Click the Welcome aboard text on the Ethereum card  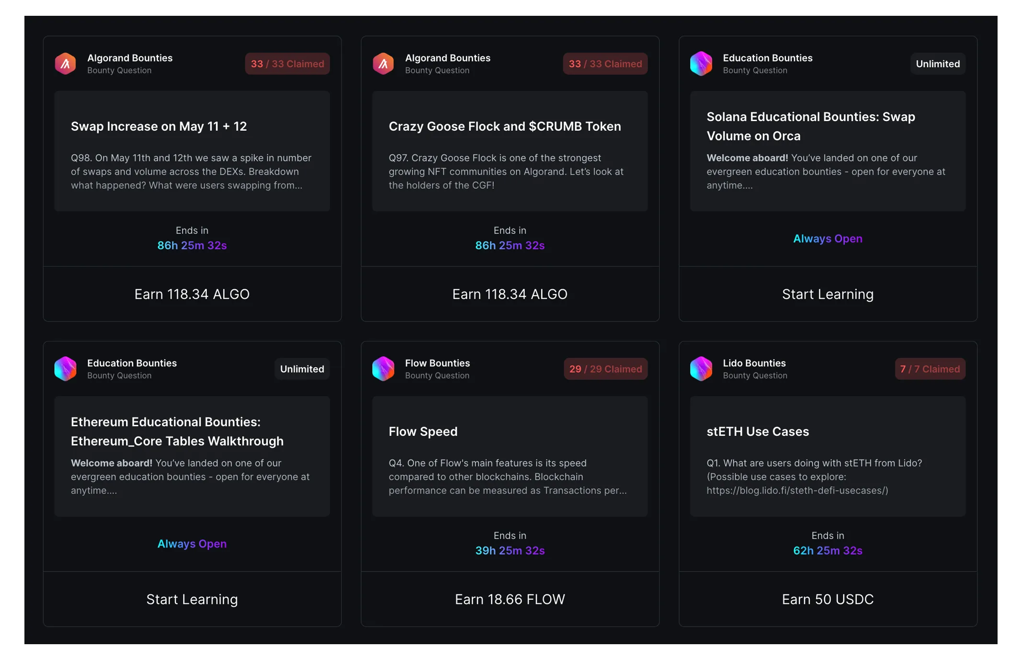tap(190, 477)
